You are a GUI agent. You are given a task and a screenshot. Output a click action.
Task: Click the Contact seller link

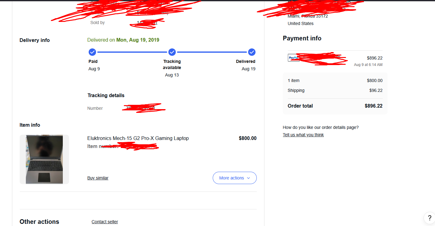point(105,222)
